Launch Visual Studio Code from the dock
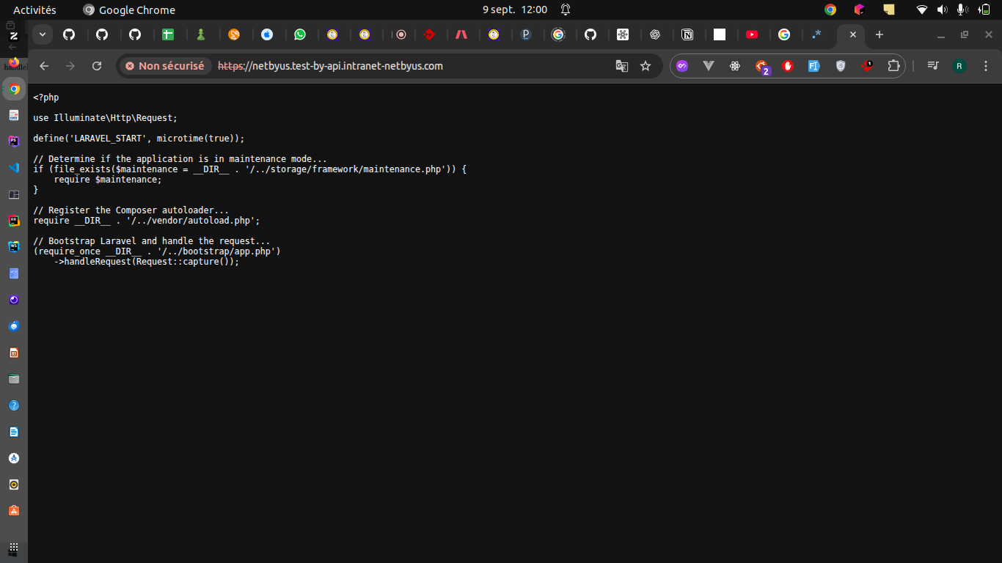1002x563 pixels. pyautogui.click(x=14, y=168)
